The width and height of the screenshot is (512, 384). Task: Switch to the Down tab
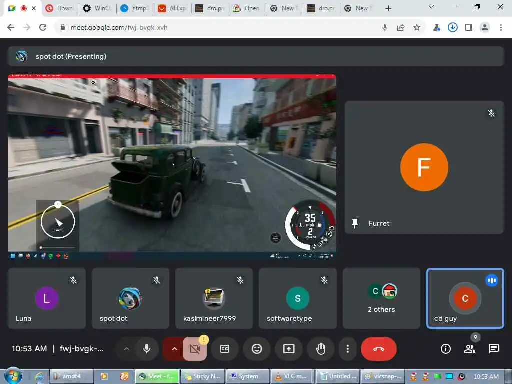[59, 8]
